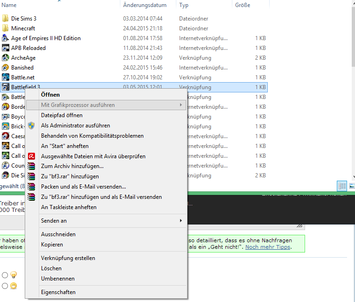Click the date 24.04.2015 21:18
Image resolution: width=355 pixels, height=302 pixels.
tap(143, 28)
